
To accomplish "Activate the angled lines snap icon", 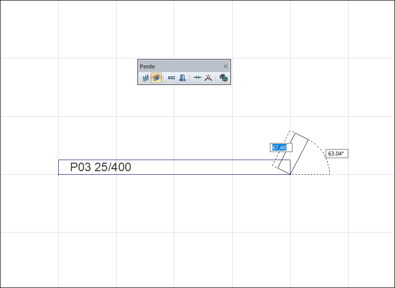I will click(209, 78).
